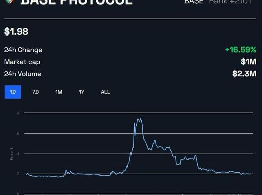Click the chart's highest price peak
This screenshot has height=195, width=262.
pyautogui.click(x=139, y=119)
